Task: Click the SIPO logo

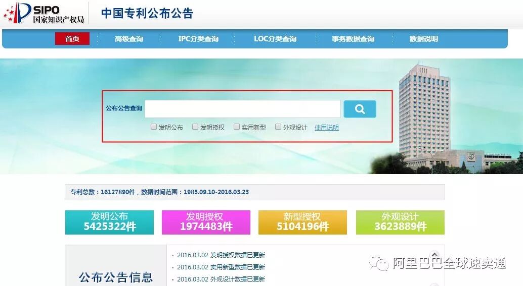Action: click(x=43, y=13)
